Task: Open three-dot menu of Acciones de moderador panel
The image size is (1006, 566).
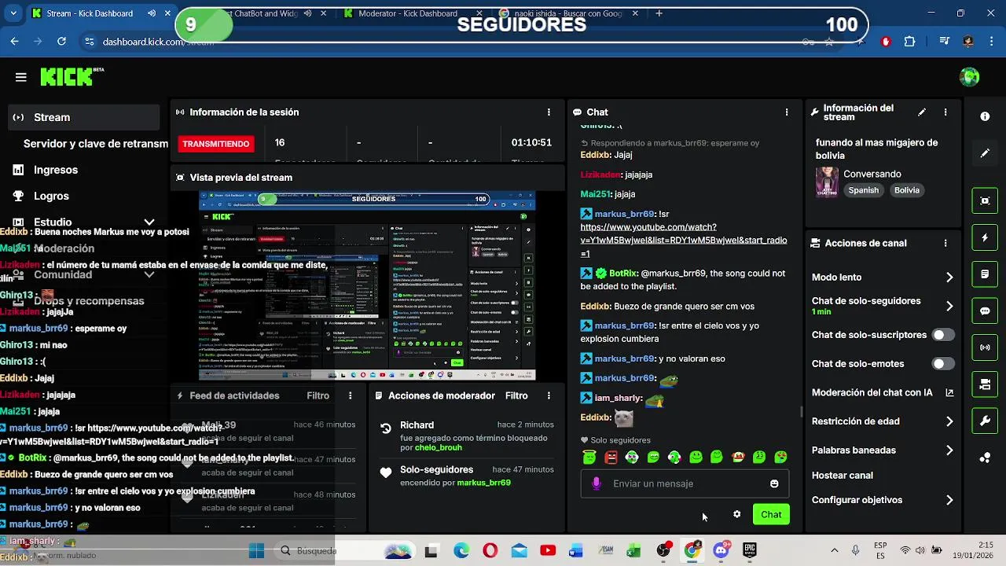Action: pyautogui.click(x=549, y=396)
